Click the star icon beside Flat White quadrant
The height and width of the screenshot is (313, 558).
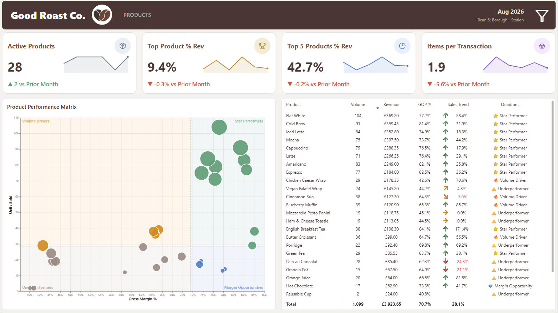[496, 116]
